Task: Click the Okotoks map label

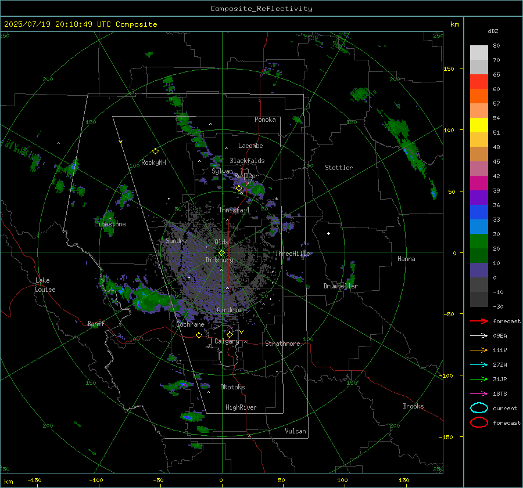Action: pos(232,387)
